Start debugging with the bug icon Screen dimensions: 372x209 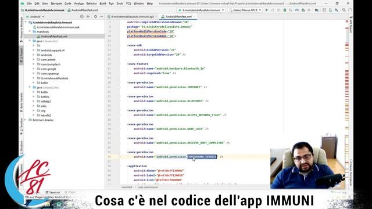[x=284, y=10]
